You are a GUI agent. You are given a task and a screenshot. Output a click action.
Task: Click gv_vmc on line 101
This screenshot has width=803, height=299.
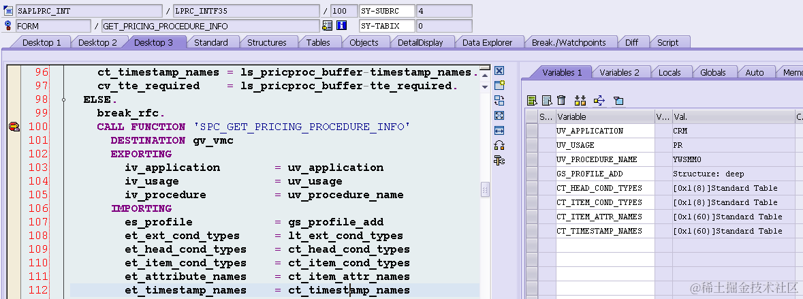click(213, 140)
